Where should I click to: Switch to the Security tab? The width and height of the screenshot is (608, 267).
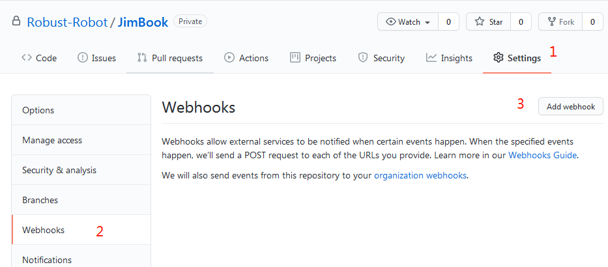(382, 58)
